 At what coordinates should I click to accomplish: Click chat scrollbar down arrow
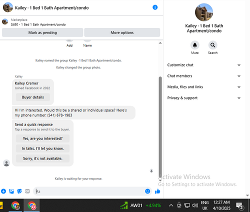160,180
